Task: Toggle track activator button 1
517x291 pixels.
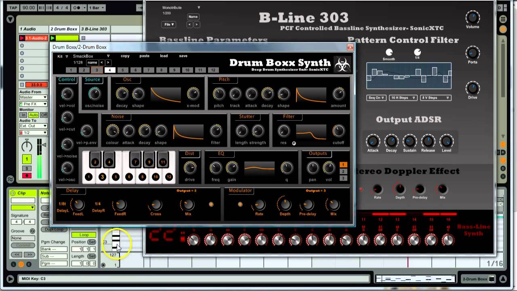Action: [x=27, y=159]
